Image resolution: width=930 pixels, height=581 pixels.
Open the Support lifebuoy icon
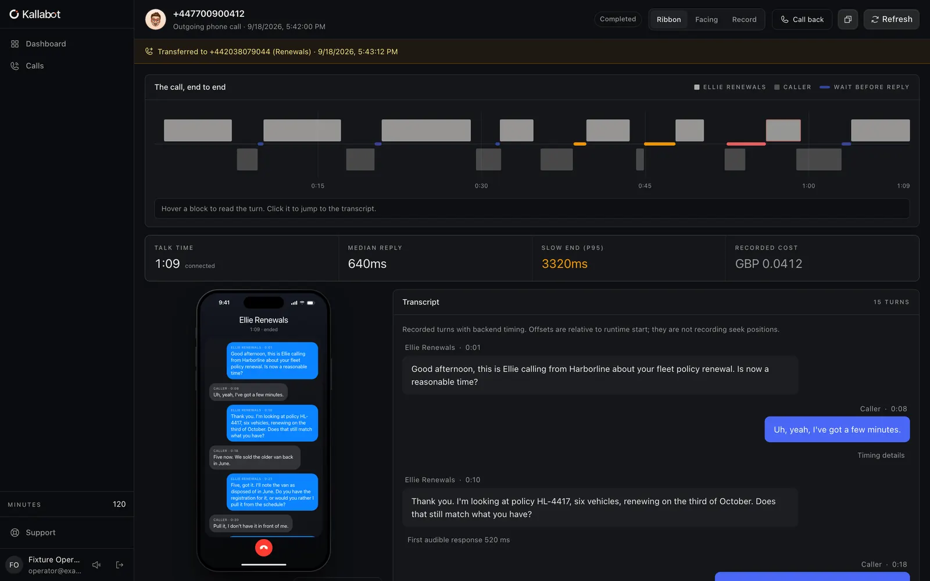click(15, 532)
